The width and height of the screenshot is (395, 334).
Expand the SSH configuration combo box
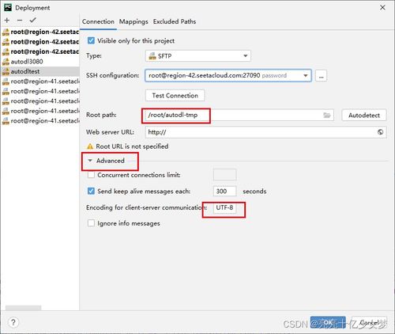click(228, 75)
